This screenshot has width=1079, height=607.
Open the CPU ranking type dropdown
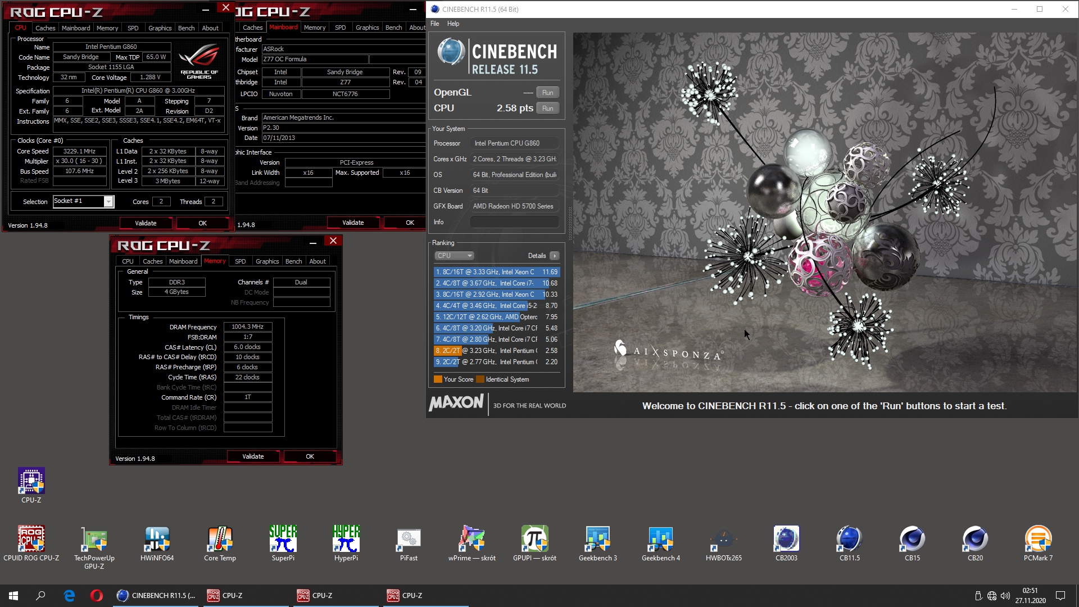455,256
